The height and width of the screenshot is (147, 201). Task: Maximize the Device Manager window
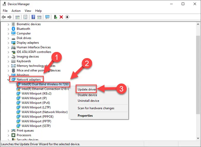click(x=183, y=4)
